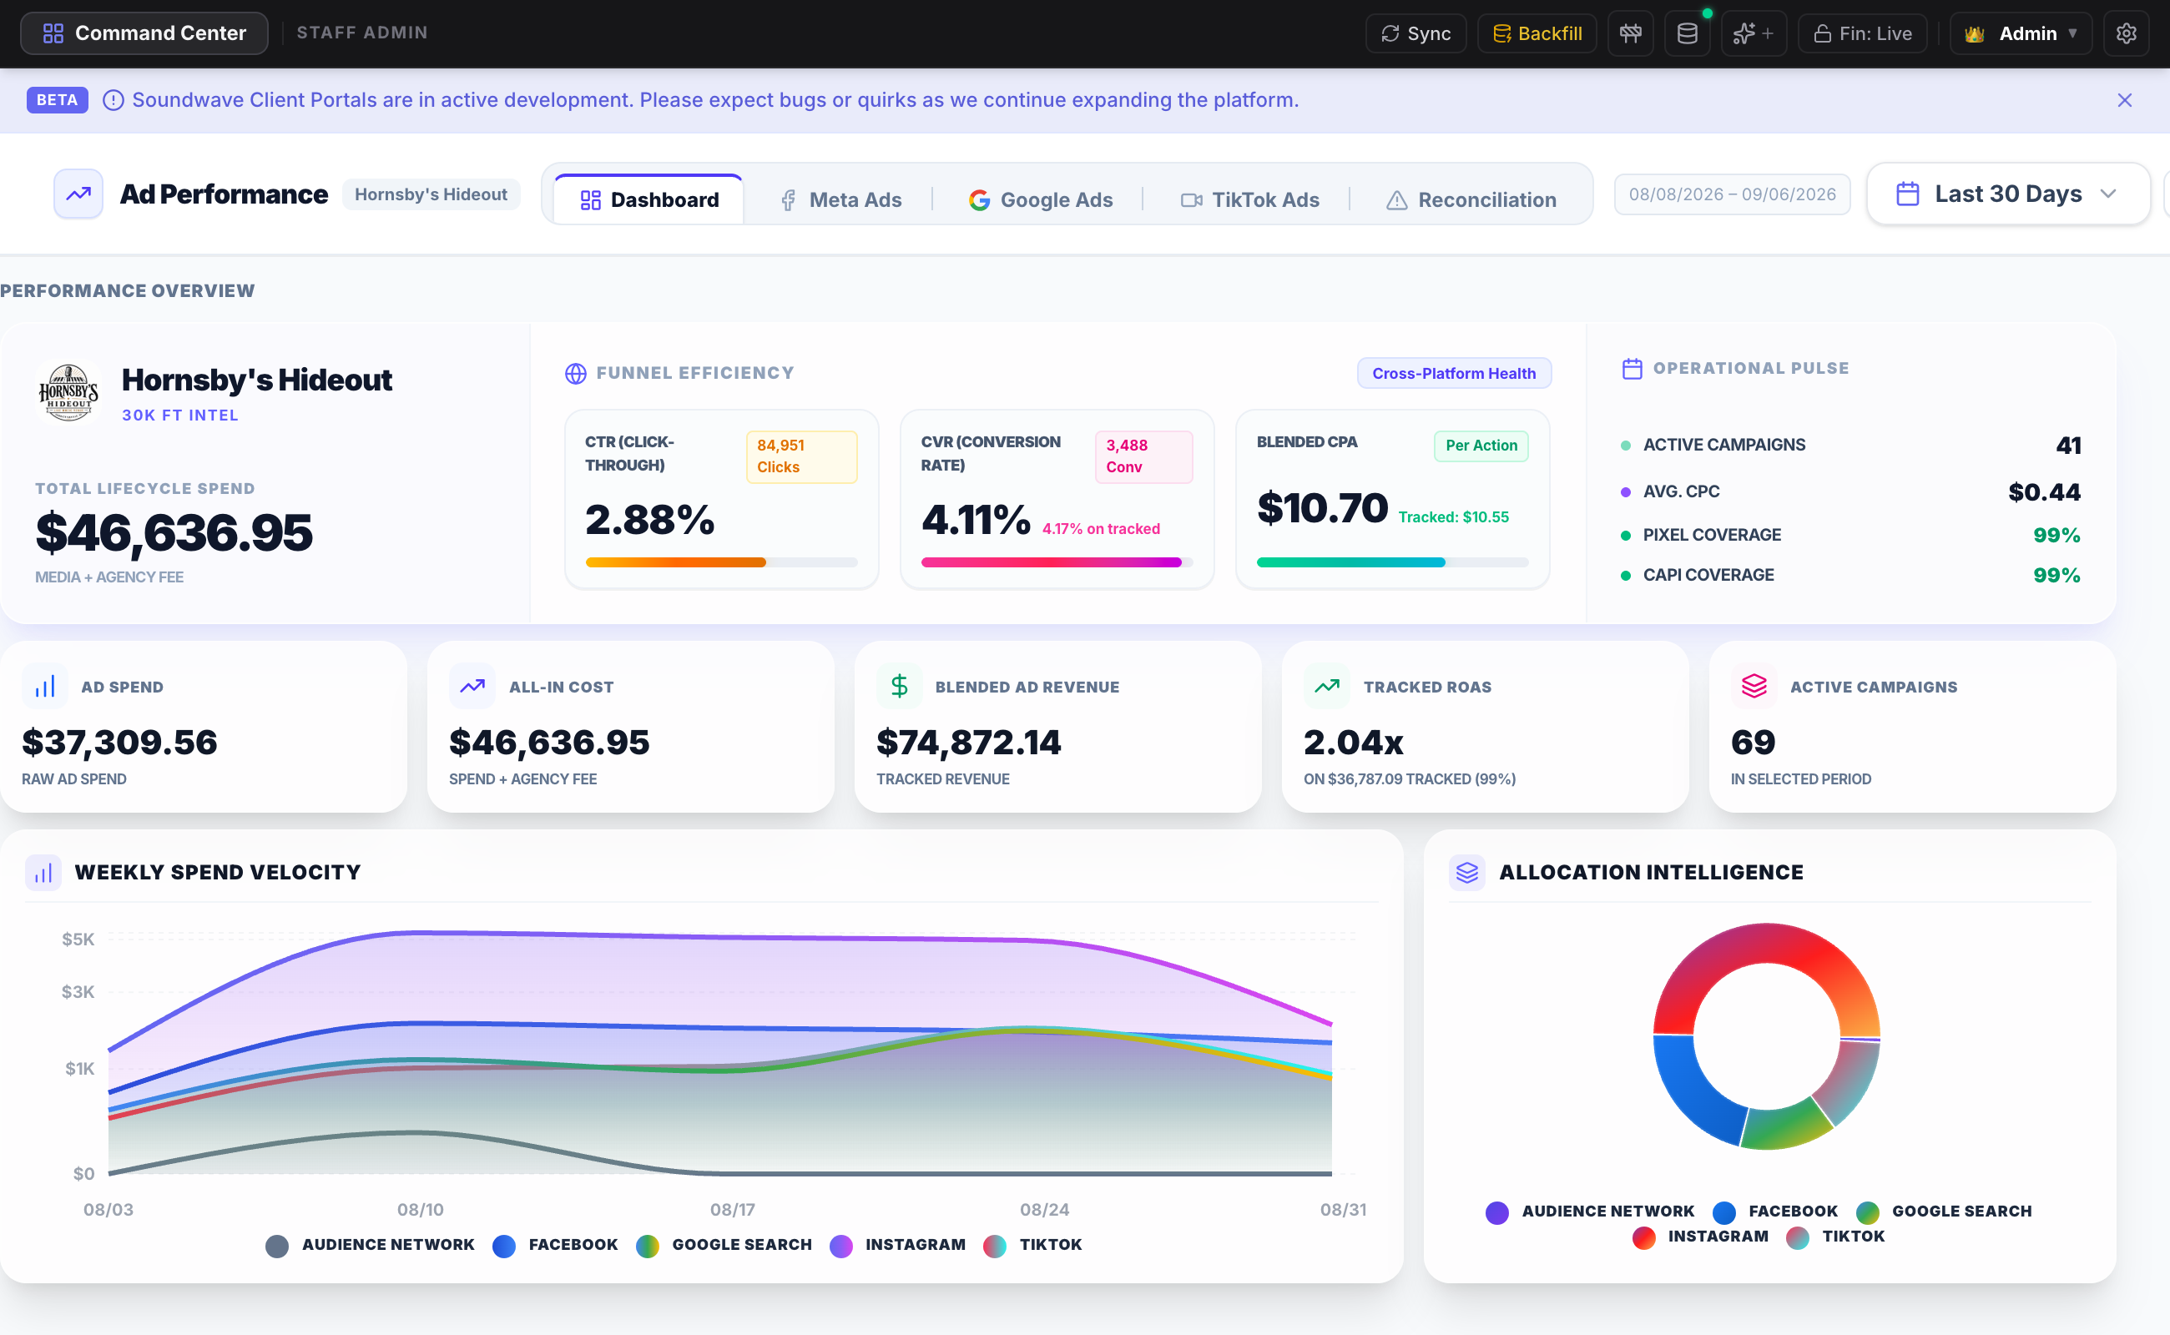This screenshot has width=2170, height=1335.
Task: Click the Staff Admin label
Action: click(x=362, y=33)
